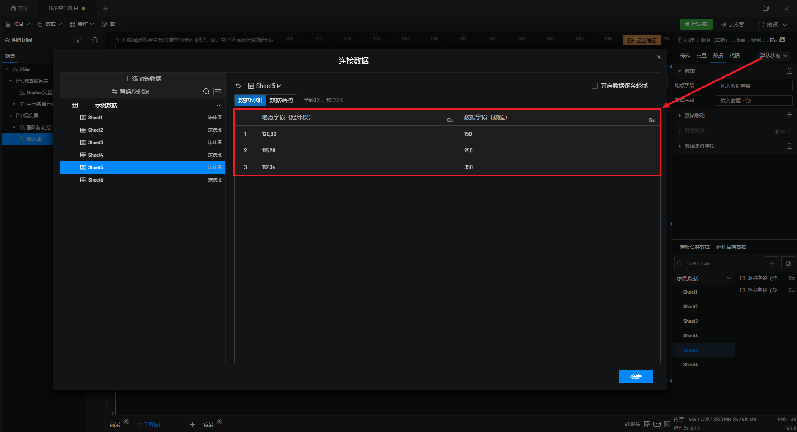Click the plus icon in dashboard data panel
Image resolution: width=797 pixels, height=432 pixels.
pos(772,263)
